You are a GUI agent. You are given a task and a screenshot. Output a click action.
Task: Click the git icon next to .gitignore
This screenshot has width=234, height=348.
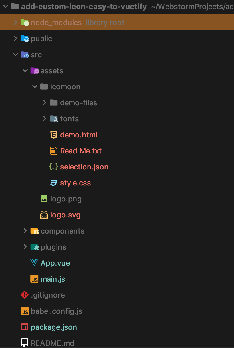pos(25,295)
